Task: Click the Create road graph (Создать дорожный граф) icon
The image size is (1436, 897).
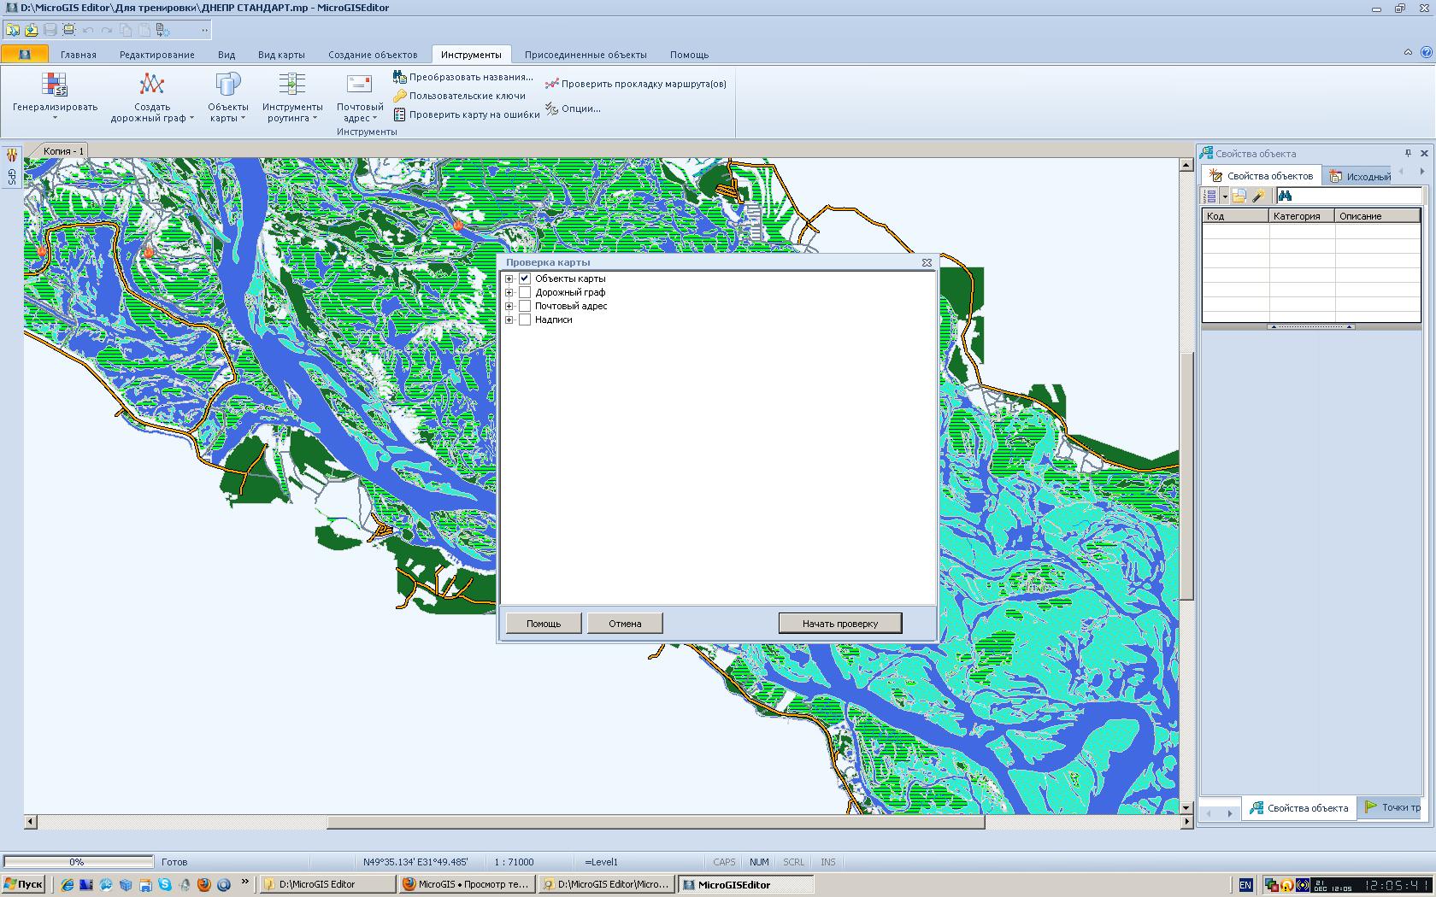Action: (152, 85)
